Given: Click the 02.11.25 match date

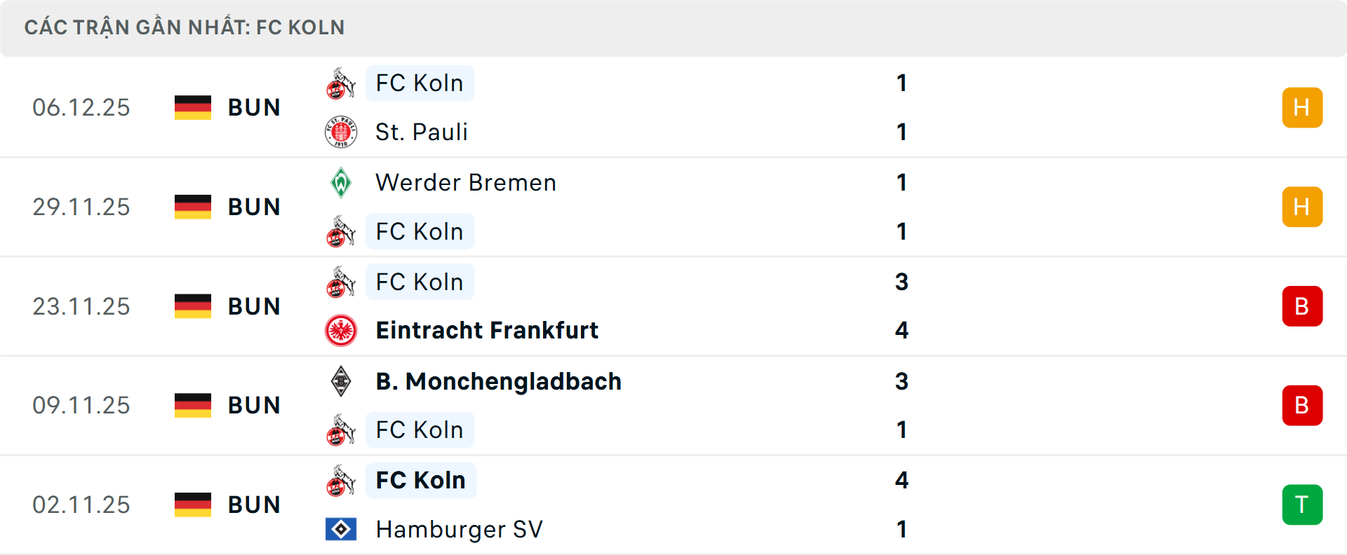Looking at the screenshot, I should (x=81, y=505).
